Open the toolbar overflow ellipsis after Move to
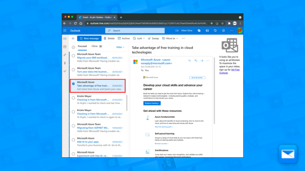This screenshot has width=305, height=171. point(183,38)
